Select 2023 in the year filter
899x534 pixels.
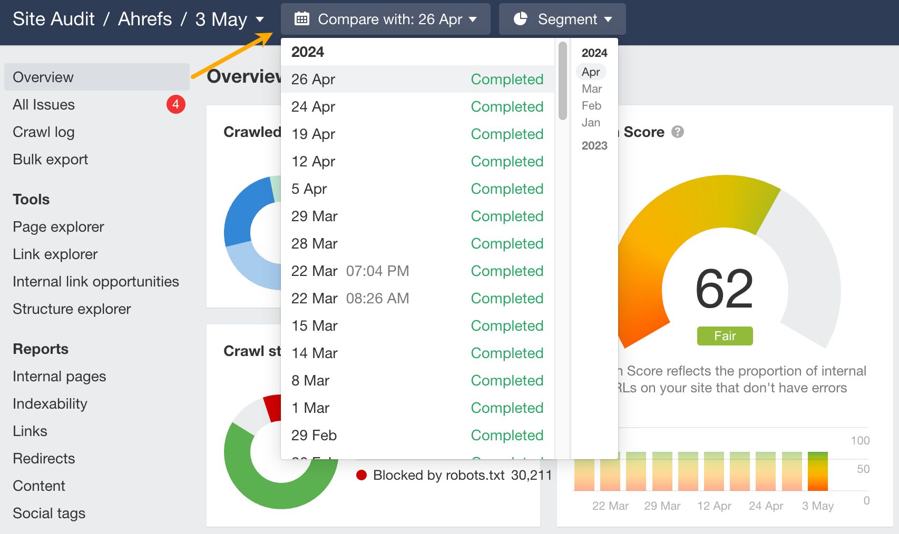click(594, 146)
